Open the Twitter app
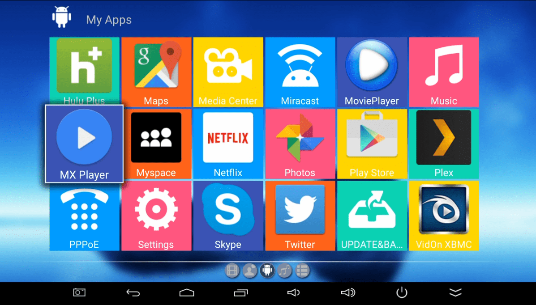This screenshot has height=305, width=536. (x=300, y=216)
